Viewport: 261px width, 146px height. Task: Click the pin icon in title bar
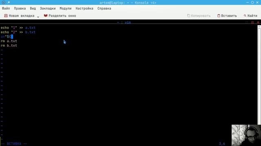click(9, 2)
